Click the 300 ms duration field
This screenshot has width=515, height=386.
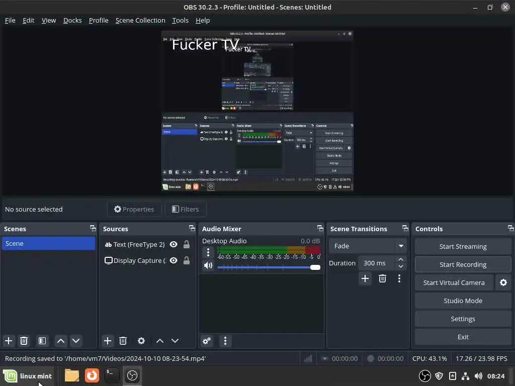[x=377, y=263]
